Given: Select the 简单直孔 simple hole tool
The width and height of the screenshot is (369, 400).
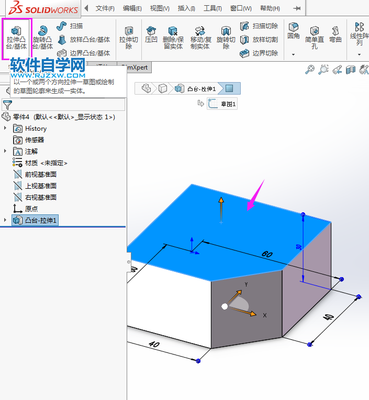Looking at the screenshot, I should tap(315, 38).
